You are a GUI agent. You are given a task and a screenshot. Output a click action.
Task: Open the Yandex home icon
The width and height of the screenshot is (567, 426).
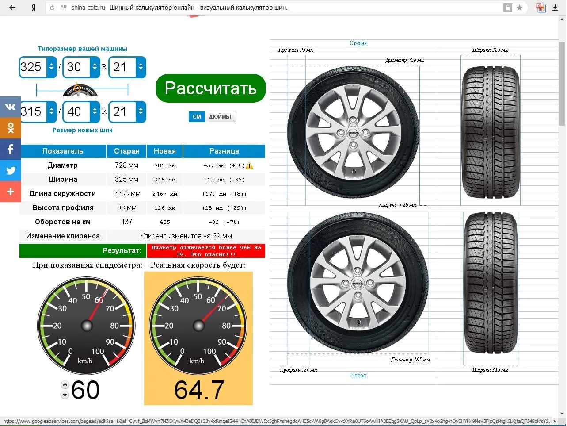point(34,8)
